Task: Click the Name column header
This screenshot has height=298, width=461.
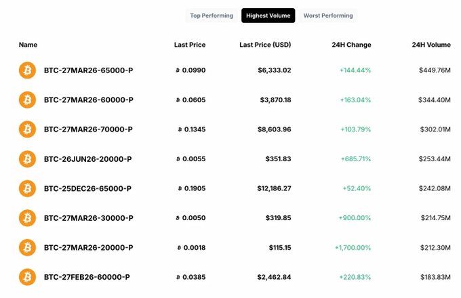Action: [28, 45]
